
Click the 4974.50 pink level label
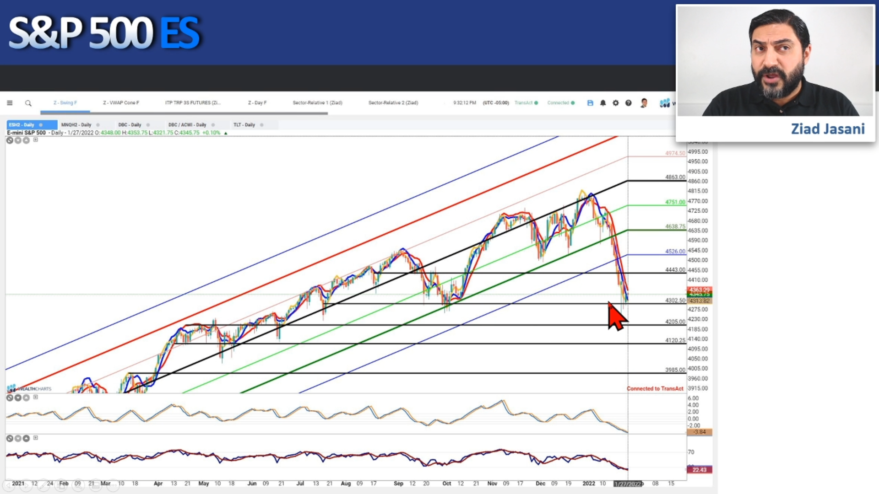coord(675,153)
